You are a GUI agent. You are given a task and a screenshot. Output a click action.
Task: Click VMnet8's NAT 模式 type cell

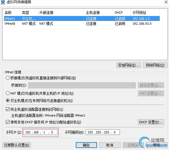[29, 24]
